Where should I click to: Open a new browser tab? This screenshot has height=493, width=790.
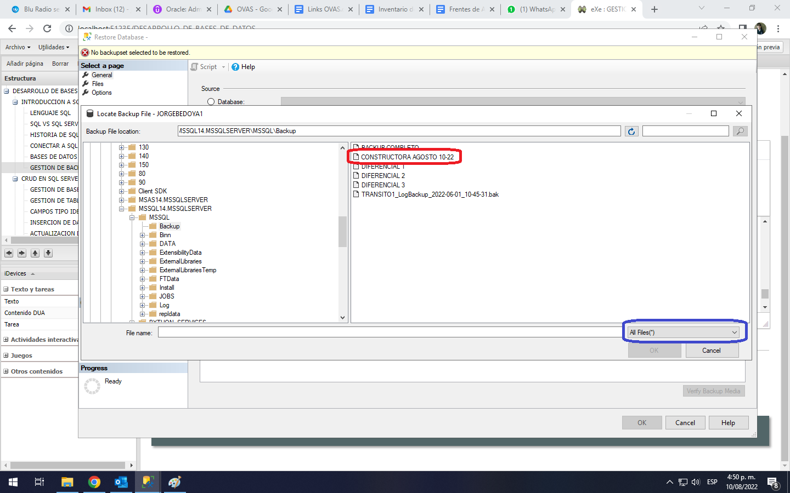[654, 9]
